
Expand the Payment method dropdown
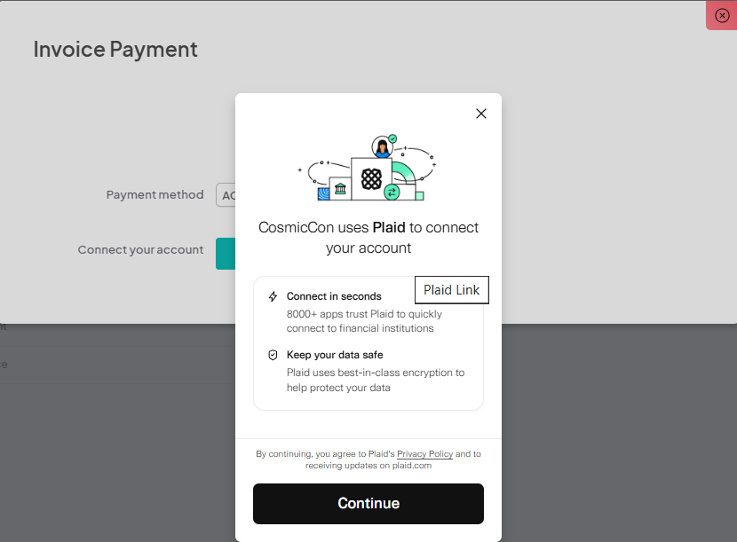(226, 195)
